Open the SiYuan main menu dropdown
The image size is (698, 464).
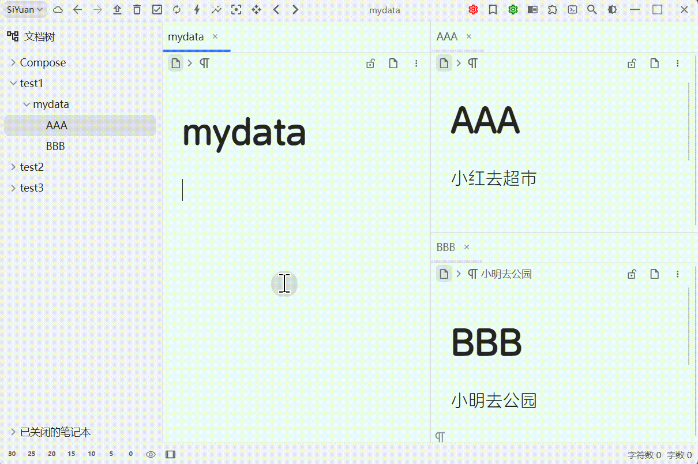[25, 10]
